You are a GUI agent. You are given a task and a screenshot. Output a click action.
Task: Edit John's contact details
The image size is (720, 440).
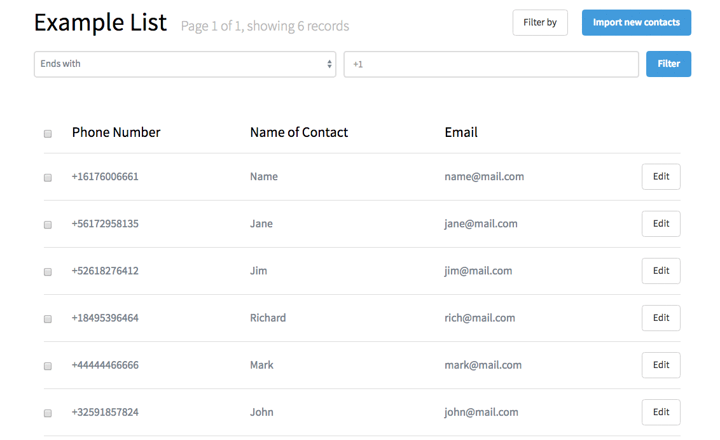point(661,412)
